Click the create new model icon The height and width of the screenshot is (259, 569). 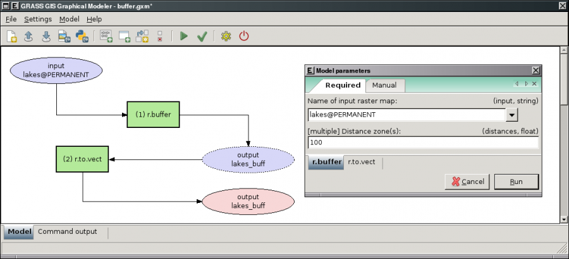coord(11,36)
